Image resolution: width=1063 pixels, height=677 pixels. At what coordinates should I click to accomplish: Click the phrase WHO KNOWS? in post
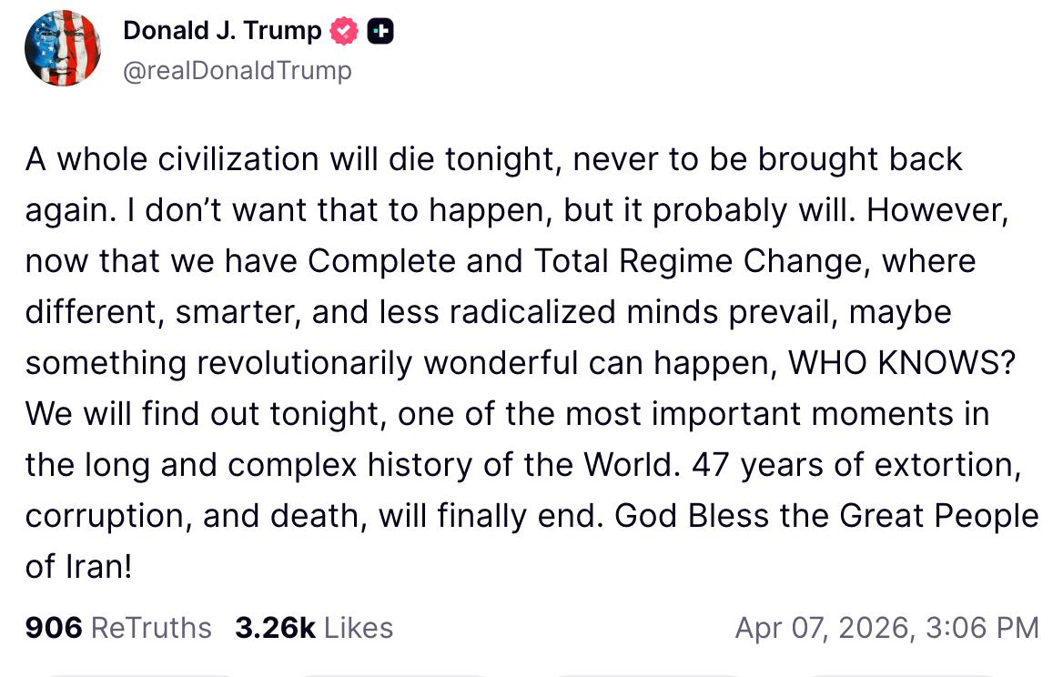tap(902, 363)
